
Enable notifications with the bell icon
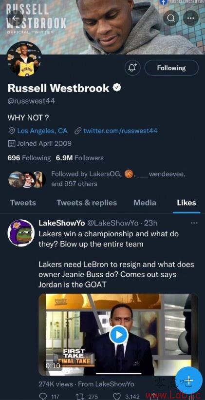point(132,68)
